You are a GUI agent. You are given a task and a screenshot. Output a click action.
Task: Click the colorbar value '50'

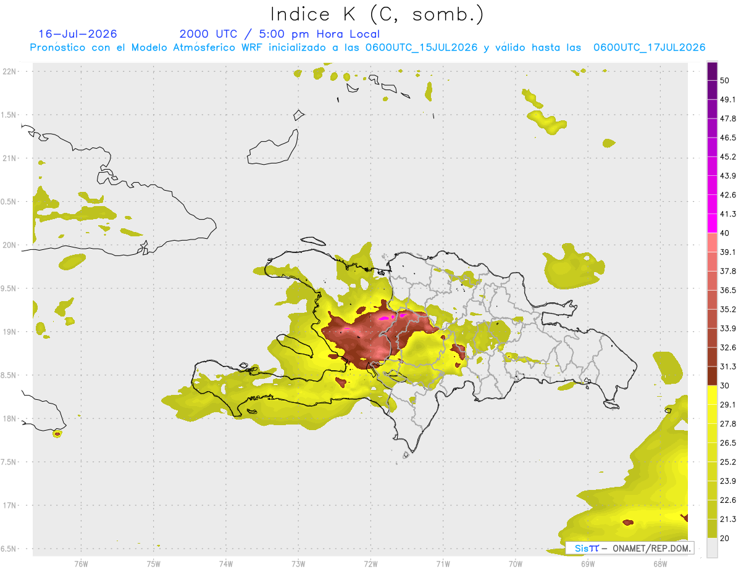[726, 81]
